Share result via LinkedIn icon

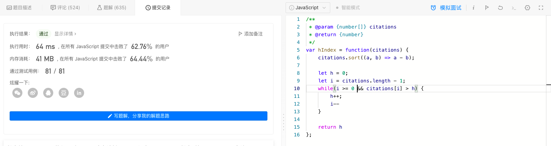click(79, 93)
